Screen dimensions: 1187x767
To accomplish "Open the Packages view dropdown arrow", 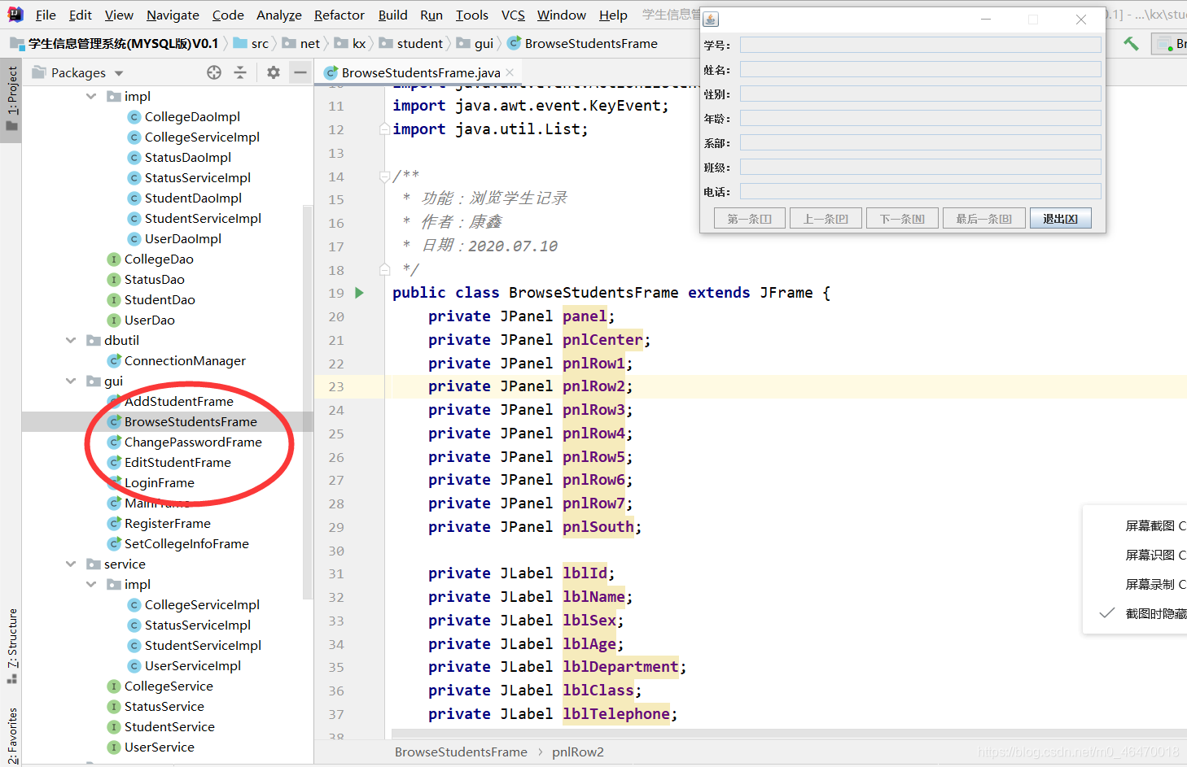I will pos(119,73).
